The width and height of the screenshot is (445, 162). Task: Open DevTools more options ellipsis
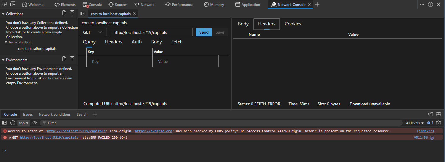422,4
